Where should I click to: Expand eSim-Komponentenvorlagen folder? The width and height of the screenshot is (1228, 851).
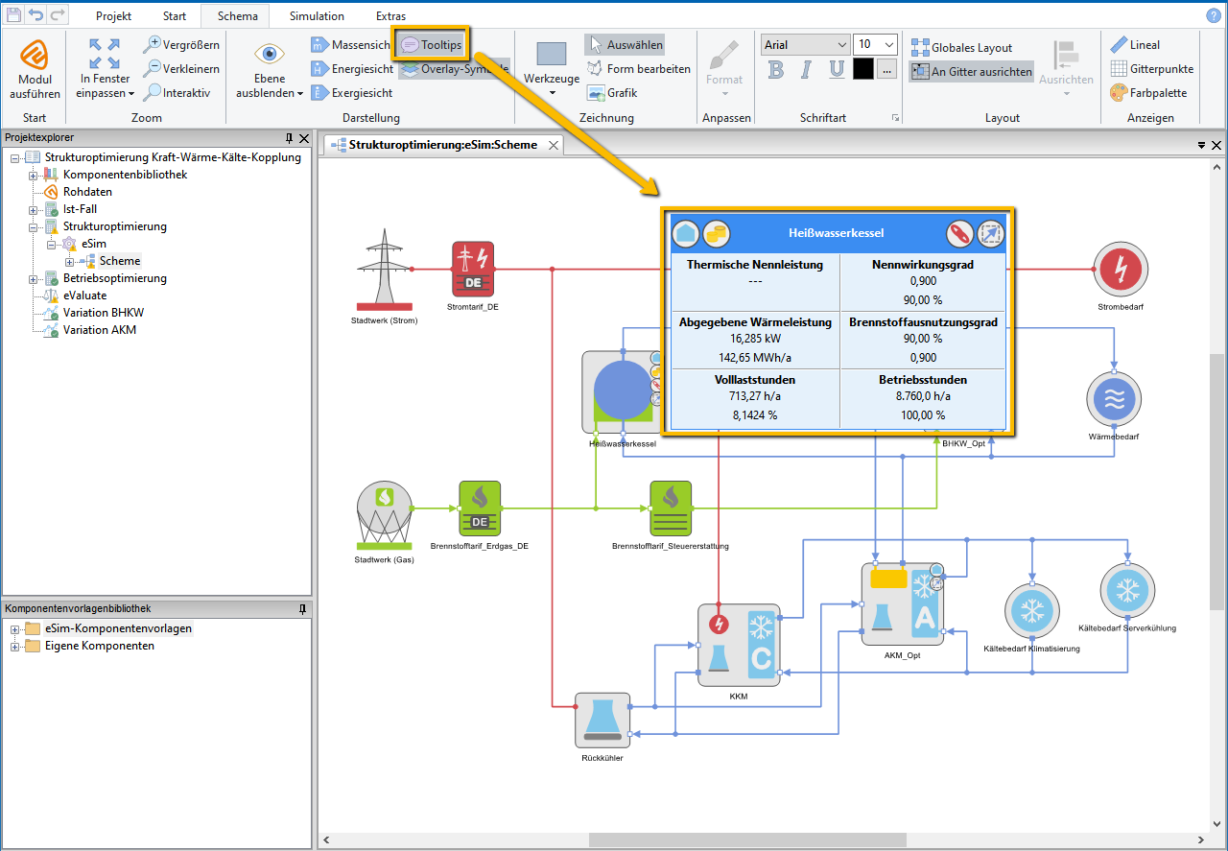15,629
